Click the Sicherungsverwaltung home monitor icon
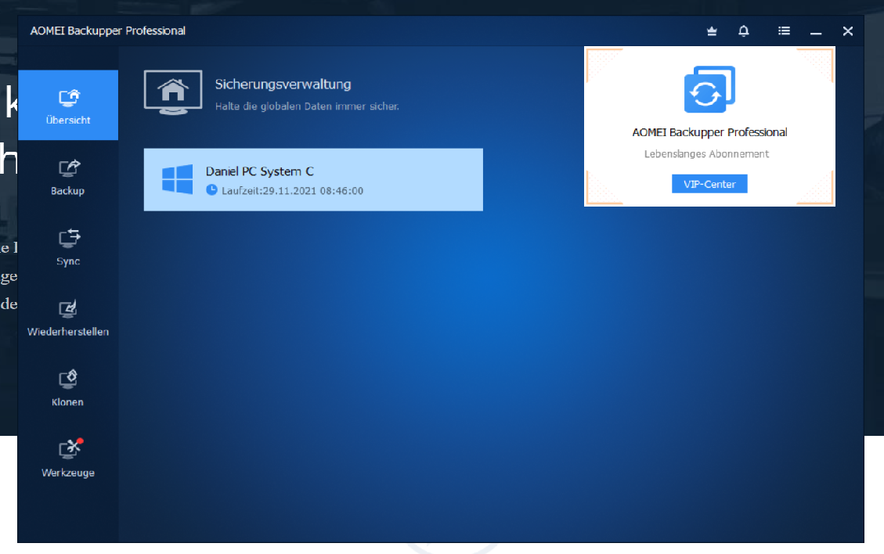 pyautogui.click(x=173, y=92)
